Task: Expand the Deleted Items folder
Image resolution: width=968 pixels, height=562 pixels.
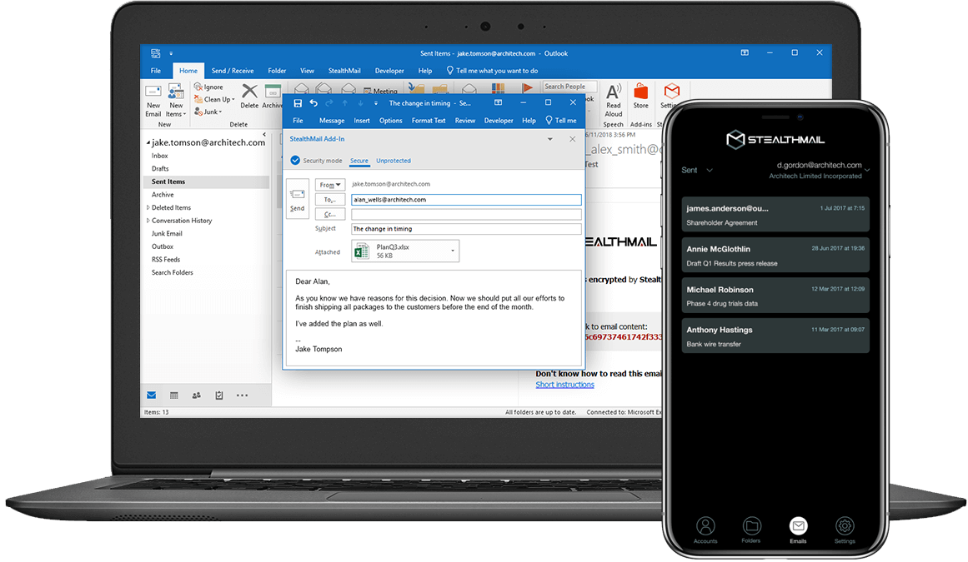Action: coord(148,207)
